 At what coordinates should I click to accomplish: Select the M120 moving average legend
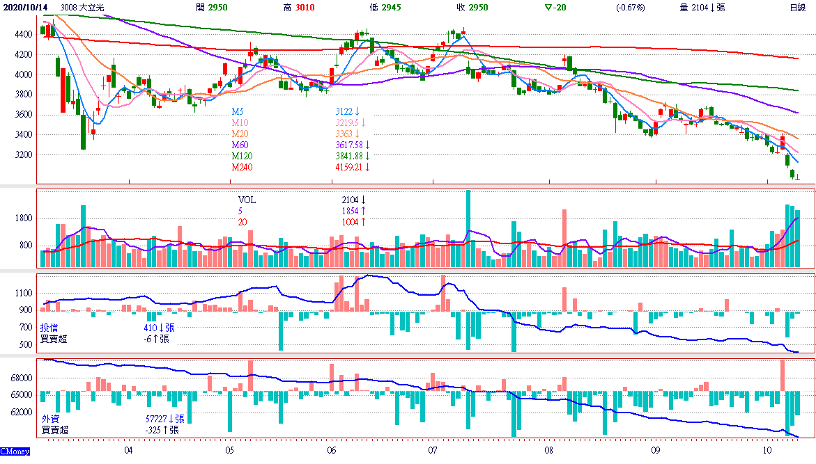click(242, 156)
